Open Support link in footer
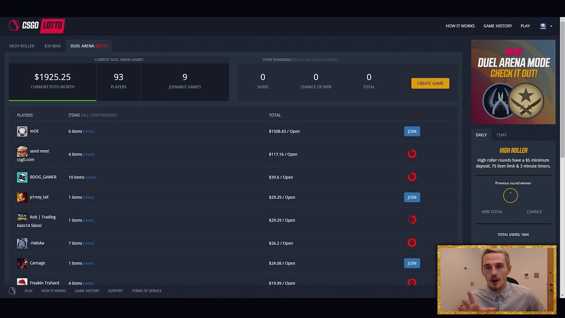This screenshot has width=565, height=318. [116, 291]
